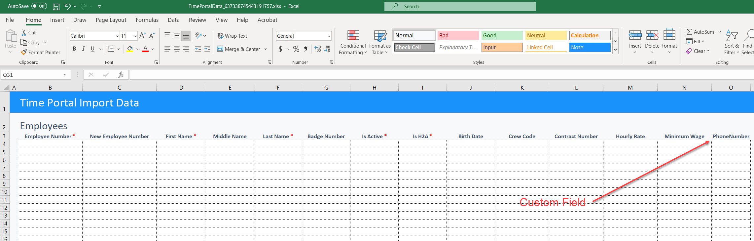The width and height of the screenshot is (754, 241).
Task: Apply the red Font Color swatch
Action: point(145,49)
